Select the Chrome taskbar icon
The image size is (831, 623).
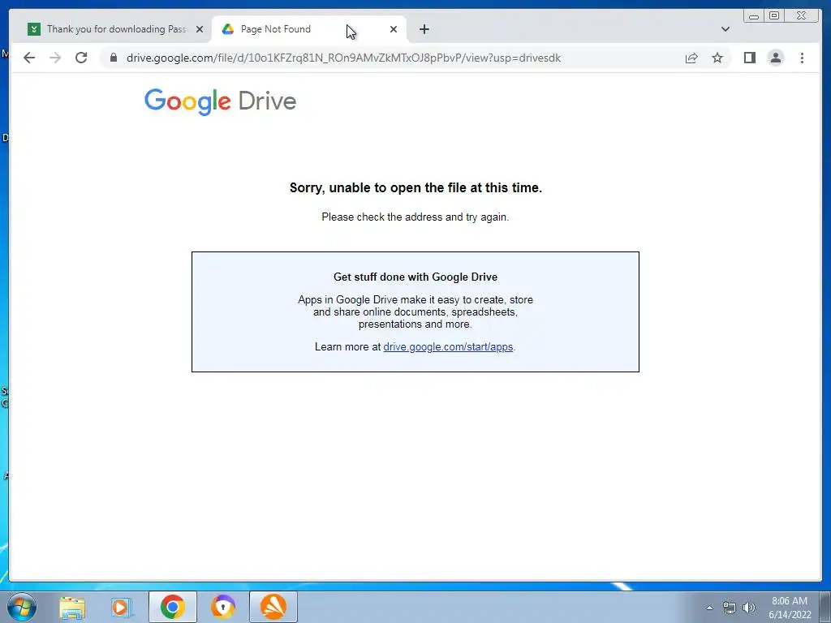coord(172,607)
